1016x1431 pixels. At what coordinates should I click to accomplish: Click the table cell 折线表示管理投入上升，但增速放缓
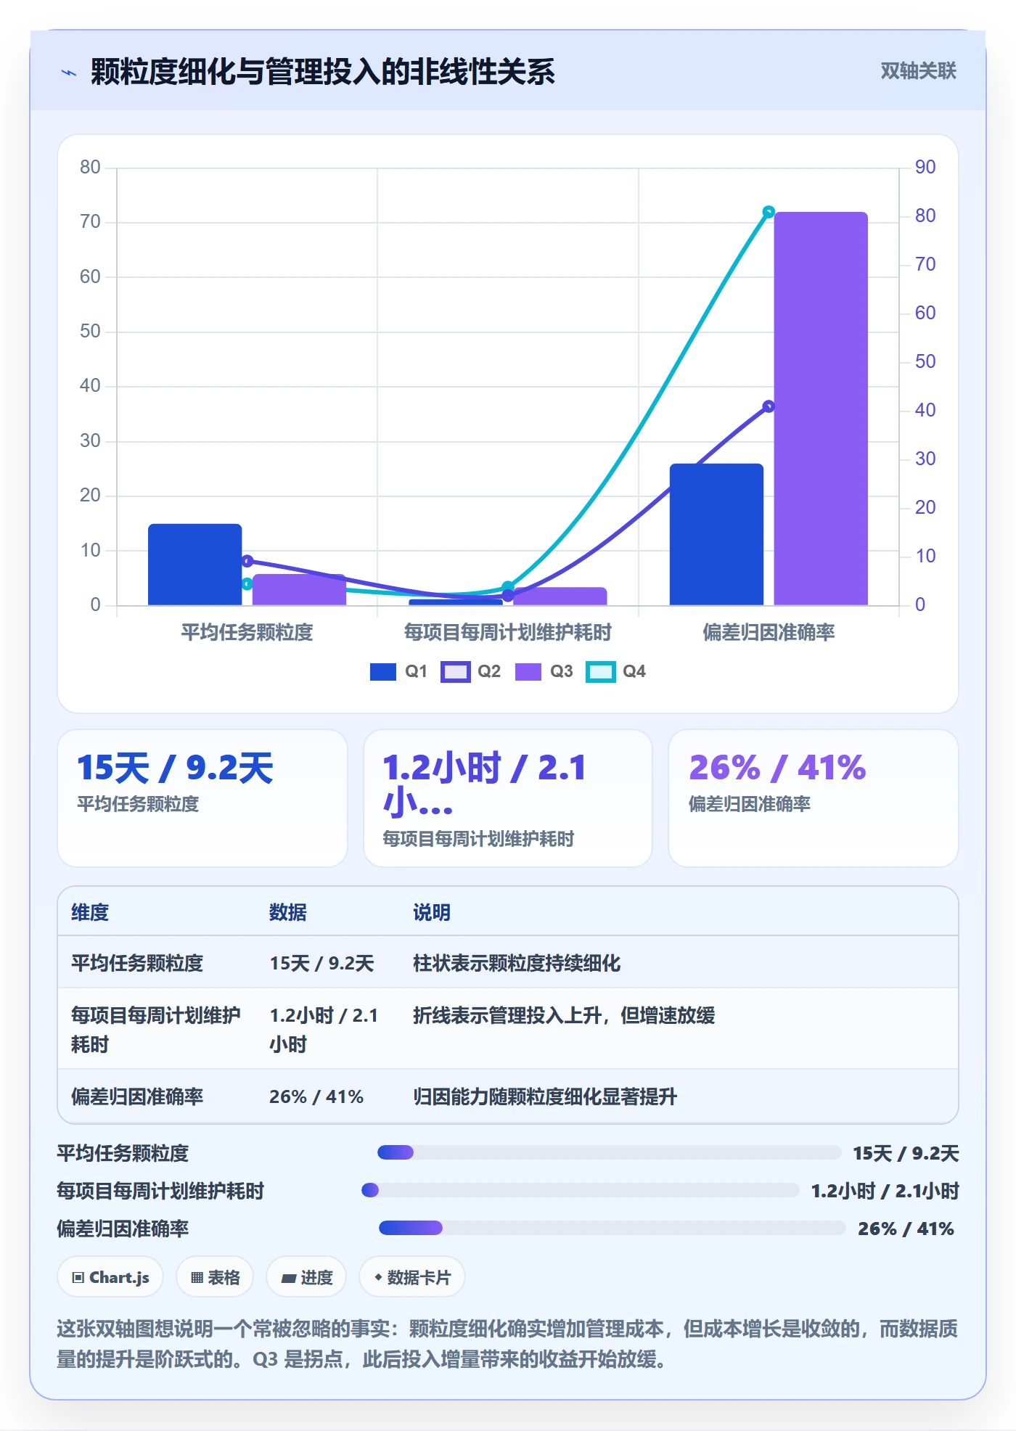564,1015
